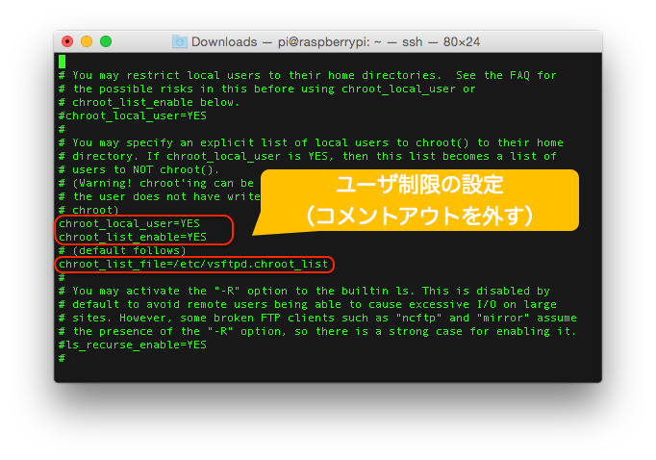This screenshot has height=460, width=656.
Task: Click line starting '# You may activate the "-R" option'
Action: (x=304, y=291)
